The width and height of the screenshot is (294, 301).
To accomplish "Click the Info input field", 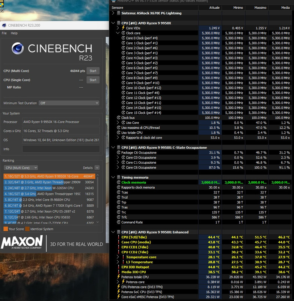I will coord(61,149).
